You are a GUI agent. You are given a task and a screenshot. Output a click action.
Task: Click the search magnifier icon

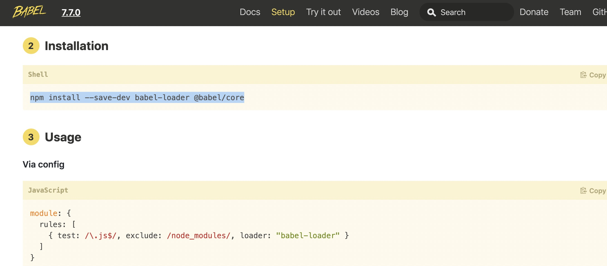pos(431,13)
